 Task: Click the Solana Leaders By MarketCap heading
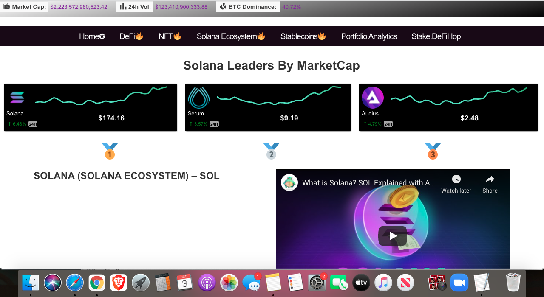click(x=272, y=65)
